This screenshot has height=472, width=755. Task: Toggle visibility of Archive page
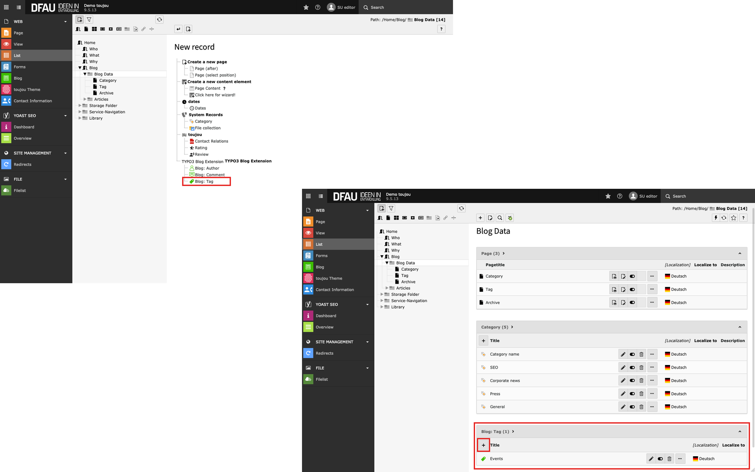click(x=632, y=302)
